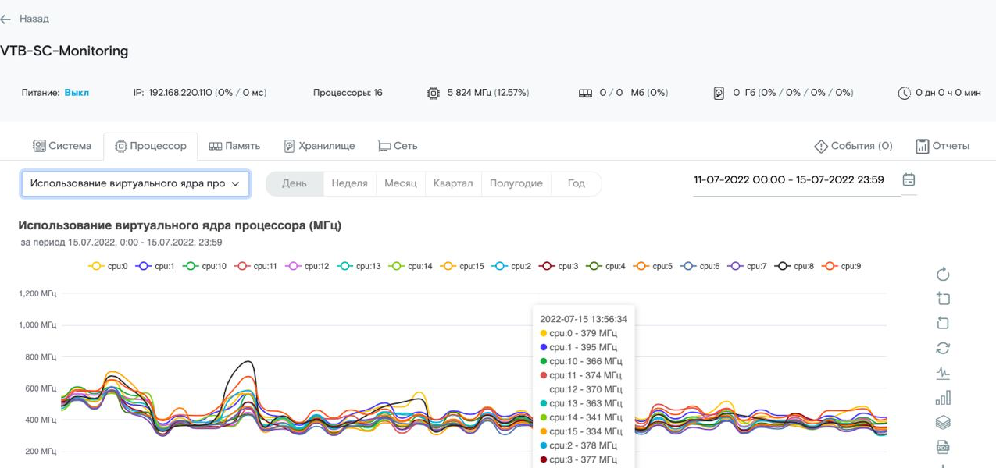Image resolution: width=996 pixels, height=468 pixels.
Task: Export chart as PDF
Action: click(x=942, y=447)
